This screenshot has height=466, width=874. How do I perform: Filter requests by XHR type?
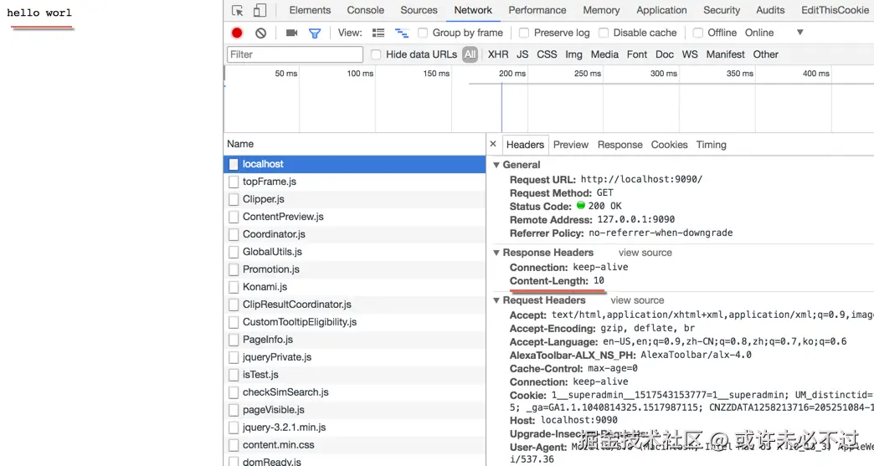(x=498, y=54)
